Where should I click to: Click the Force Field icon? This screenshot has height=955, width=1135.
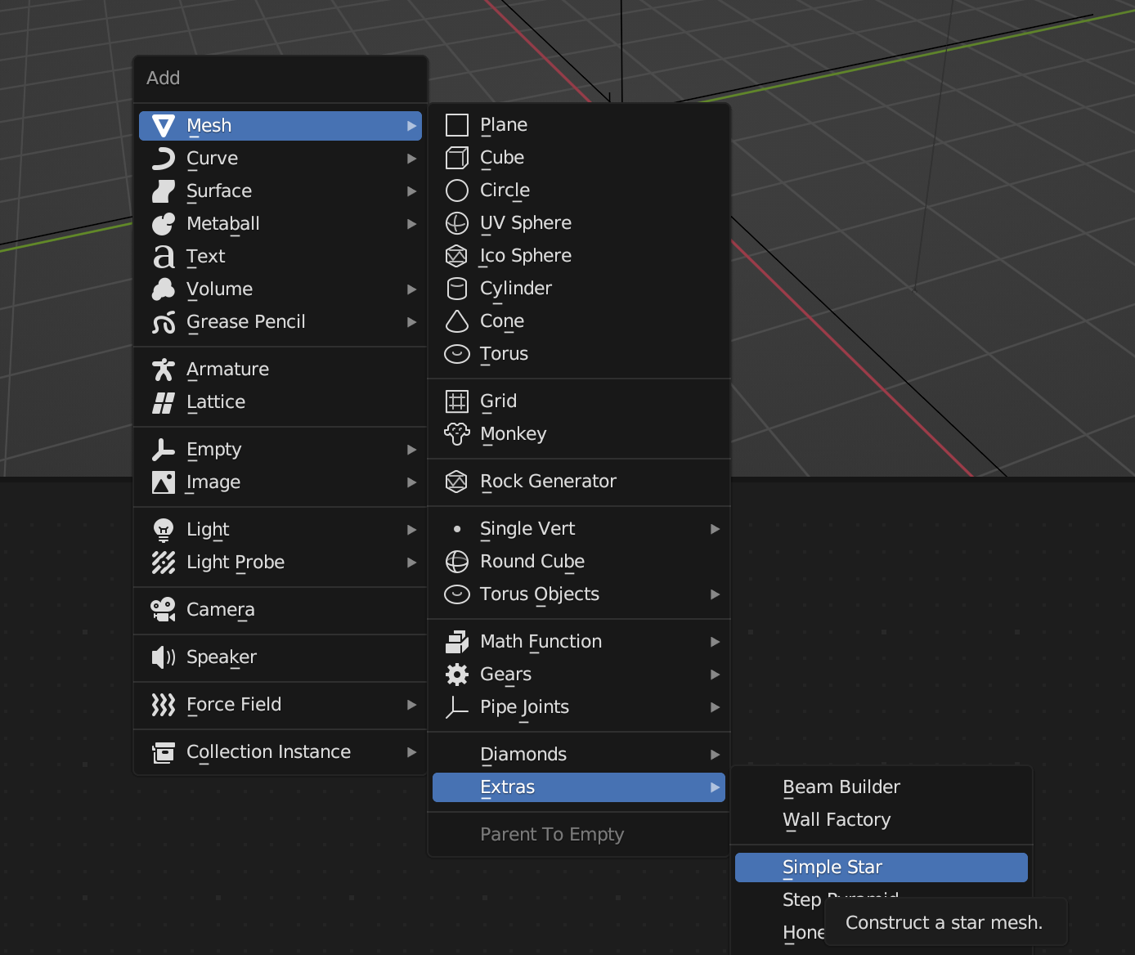(164, 705)
